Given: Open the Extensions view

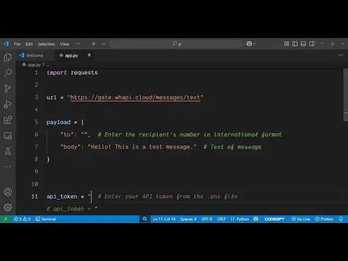Looking at the screenshot, I should pyautogui.click(x=8, y=120).
